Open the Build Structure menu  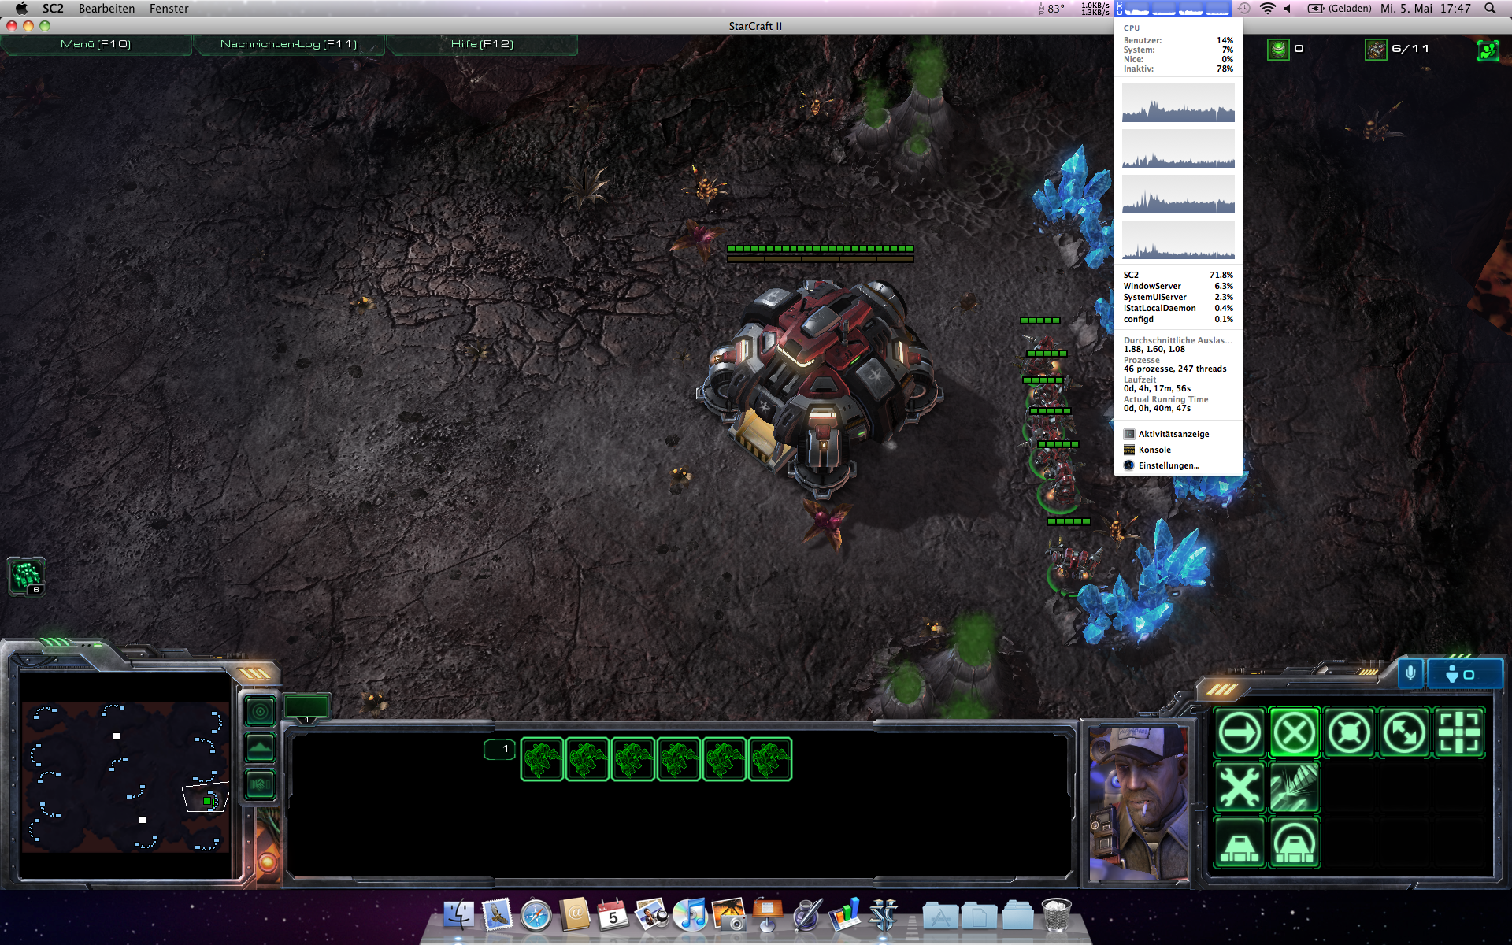1240,843
